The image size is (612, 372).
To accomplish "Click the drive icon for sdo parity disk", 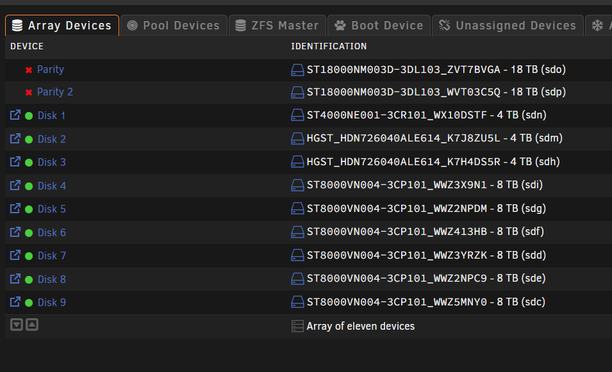I will point(297,70).
